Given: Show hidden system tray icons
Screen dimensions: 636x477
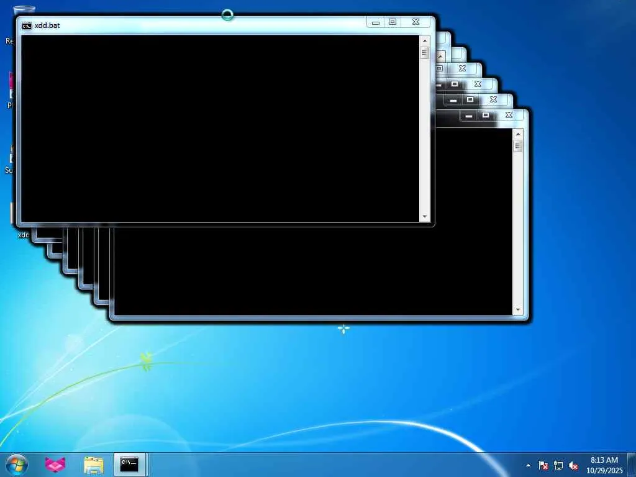Looking at the screenshot, I should pos(528,466).
